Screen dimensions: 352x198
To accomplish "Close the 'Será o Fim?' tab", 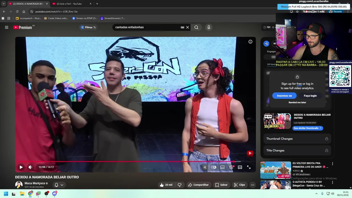I will (90, 4).
